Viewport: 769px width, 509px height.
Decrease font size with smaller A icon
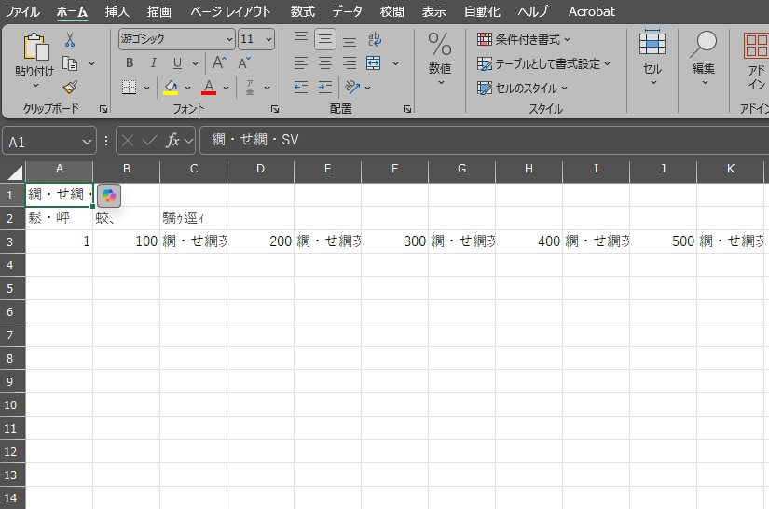point(243,62)
